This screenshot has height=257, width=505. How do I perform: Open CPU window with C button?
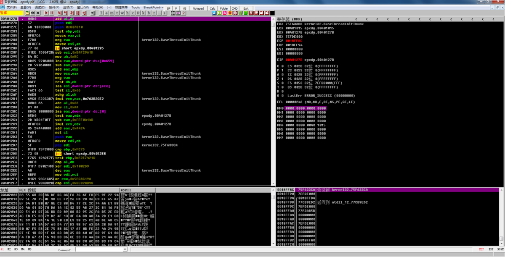pyautogui.click(x=133, y=13)
